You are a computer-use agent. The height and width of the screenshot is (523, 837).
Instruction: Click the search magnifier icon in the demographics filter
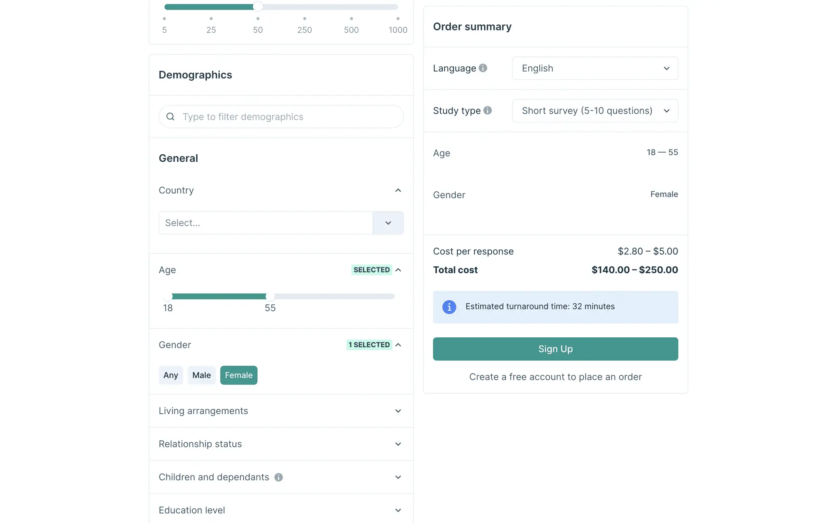click(x=170, y=117)
